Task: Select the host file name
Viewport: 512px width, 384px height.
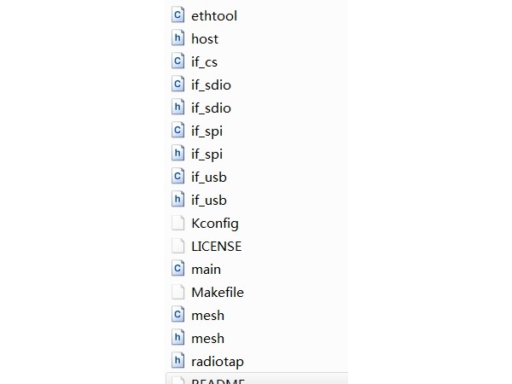Action: click(205, 38)
